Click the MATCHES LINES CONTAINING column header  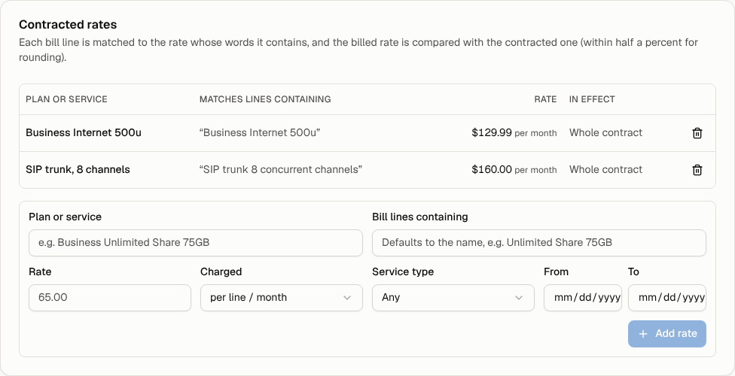click(265, 99)
